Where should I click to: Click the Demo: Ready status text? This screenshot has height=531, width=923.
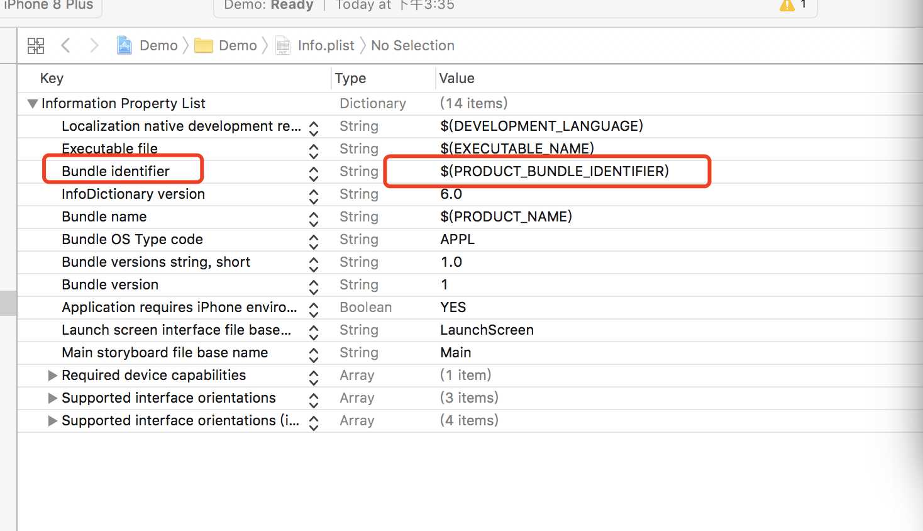tap(268, 5)
